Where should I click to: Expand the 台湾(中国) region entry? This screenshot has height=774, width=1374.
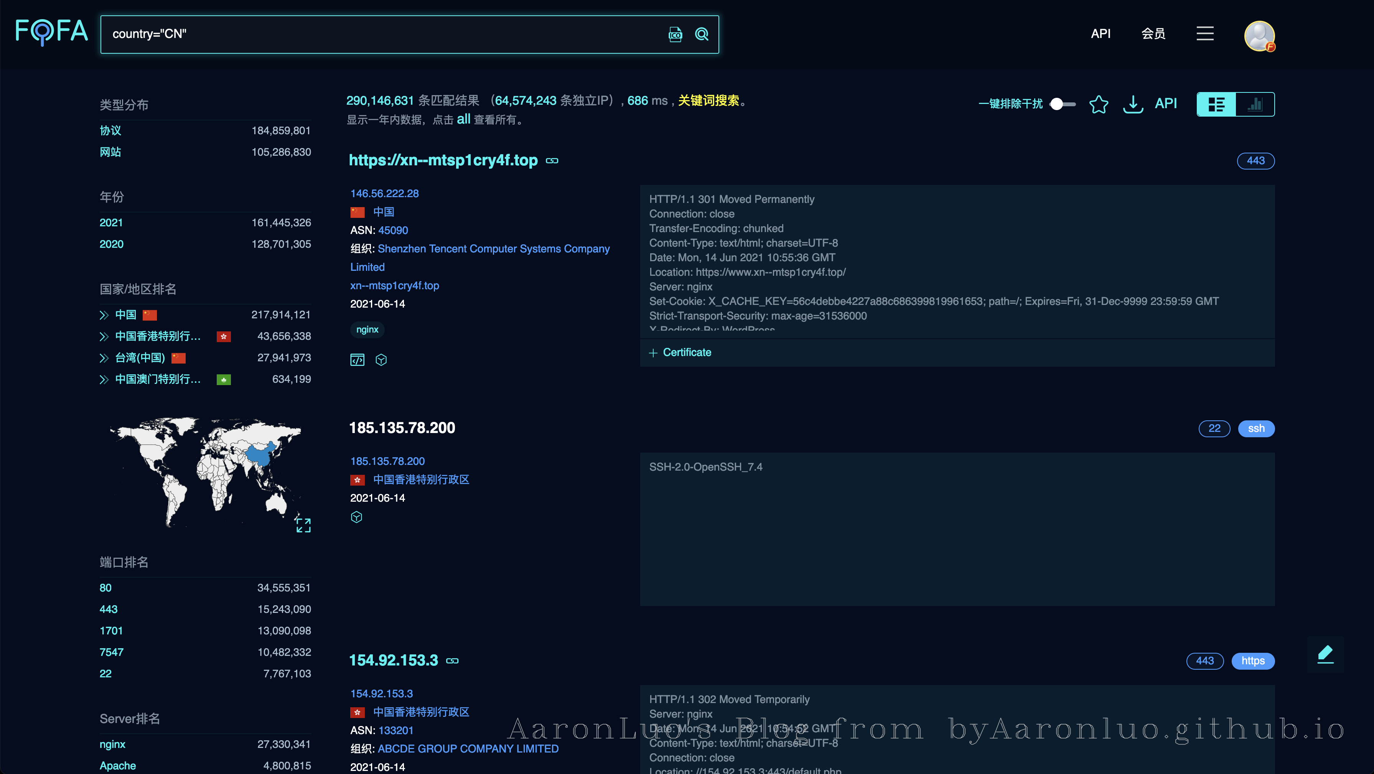point(104,358)
